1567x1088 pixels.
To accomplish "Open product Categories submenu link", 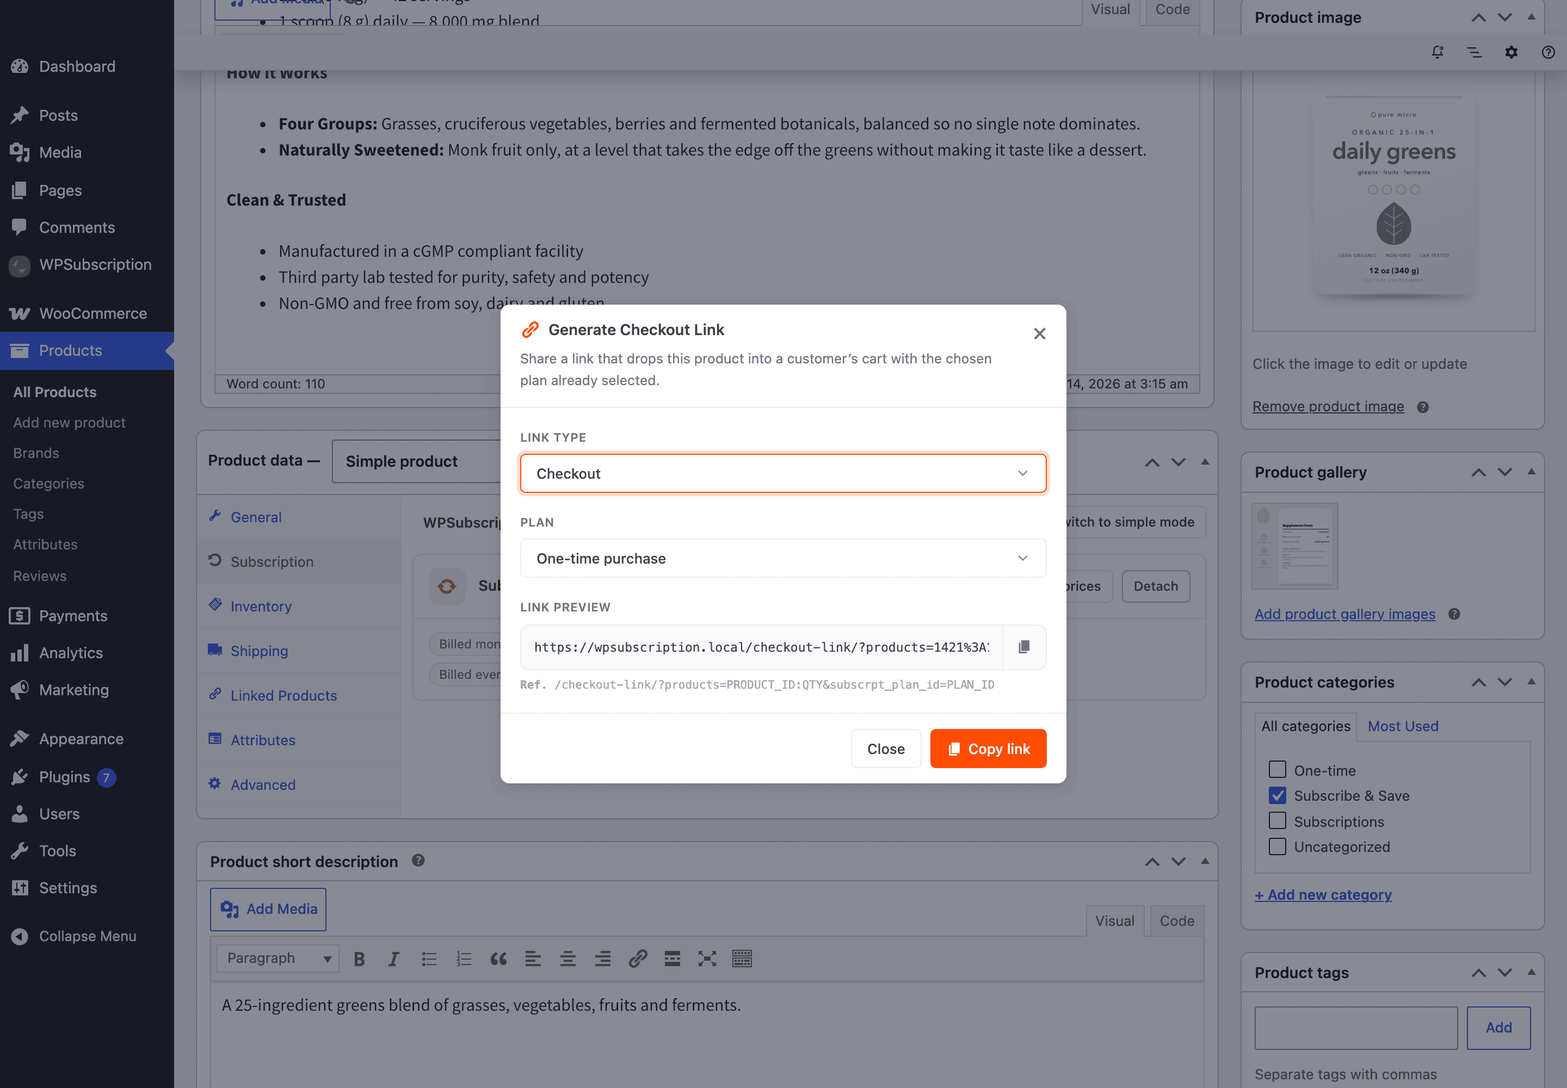I will (x=48, y=483).
